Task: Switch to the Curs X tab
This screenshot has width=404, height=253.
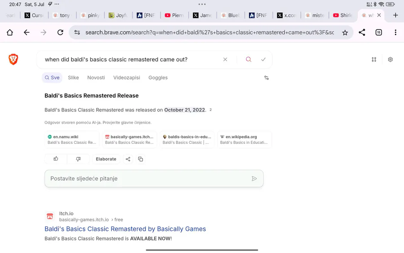Action: [x=34, y=15]
